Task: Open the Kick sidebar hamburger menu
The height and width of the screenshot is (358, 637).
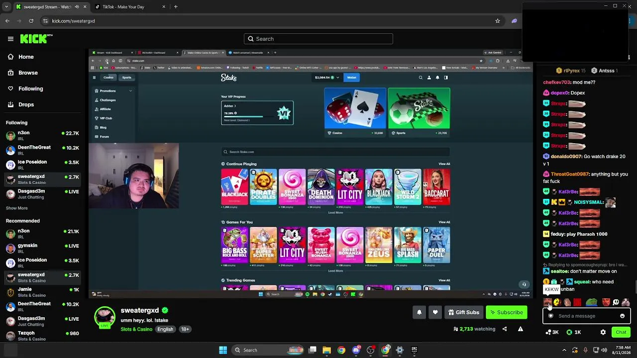Action: [x=10, y=39]
